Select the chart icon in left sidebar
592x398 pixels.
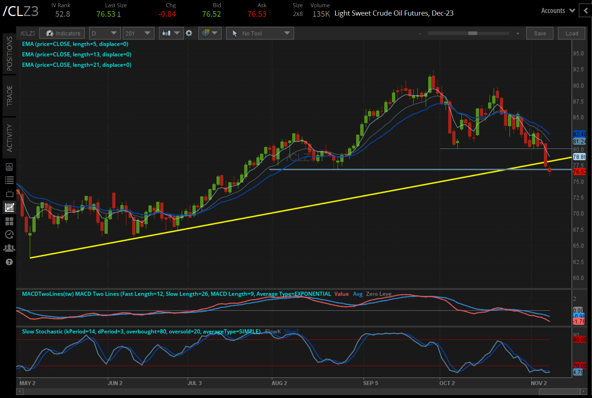pyautogui.click(x=9, y=207)
